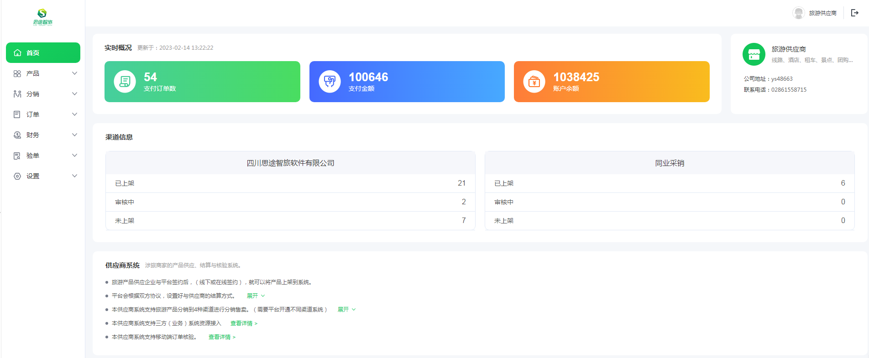Expand the 分销 menu chevron
The image size is (869, 358).
coord(74,94)
